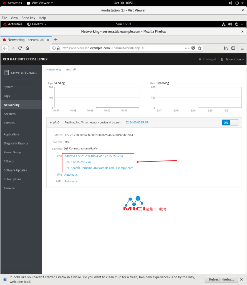
Task: Toggle the enp1s0 interface ON switch
Action: [x=230, y=122]
